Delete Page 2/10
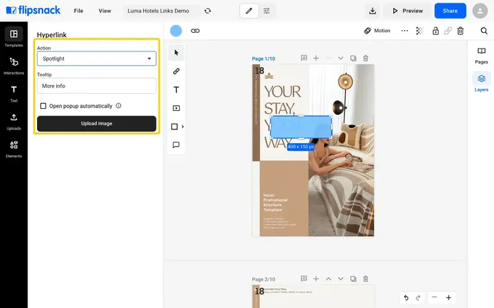This screenshot has height=308, width=494. (366, 279)
